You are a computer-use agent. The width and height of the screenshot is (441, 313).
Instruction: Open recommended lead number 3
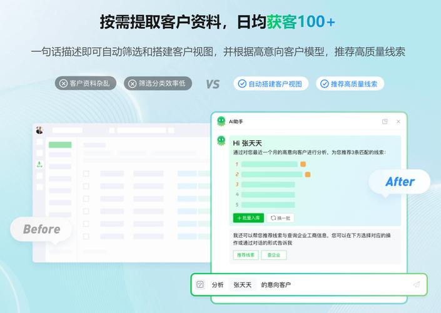pyautogui.click(x=268, y=185)
